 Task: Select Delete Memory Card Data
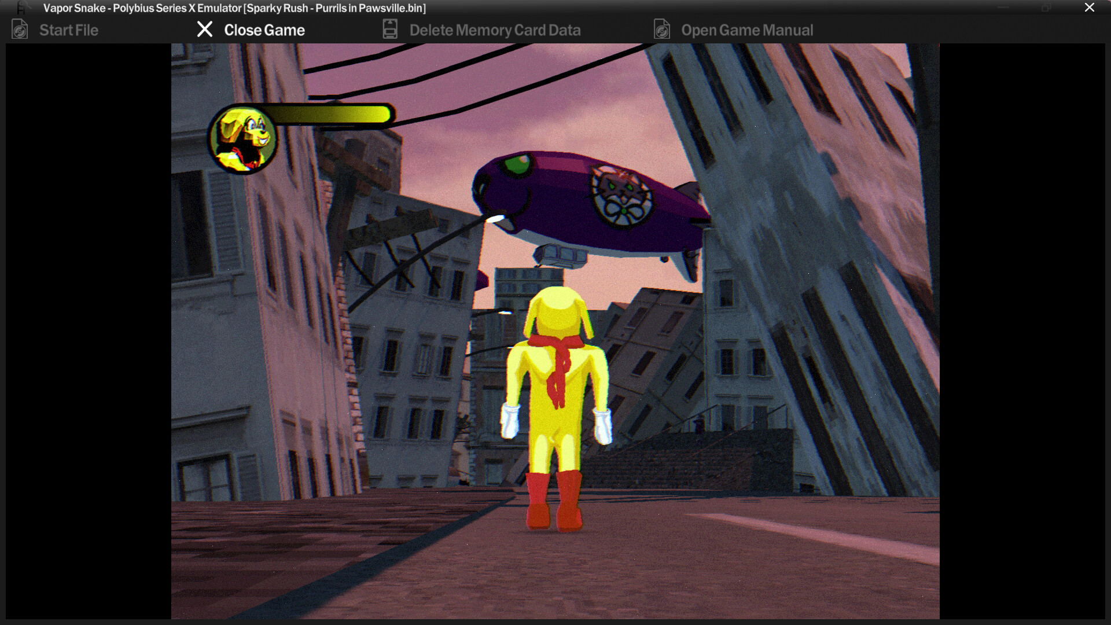point(495,30)
